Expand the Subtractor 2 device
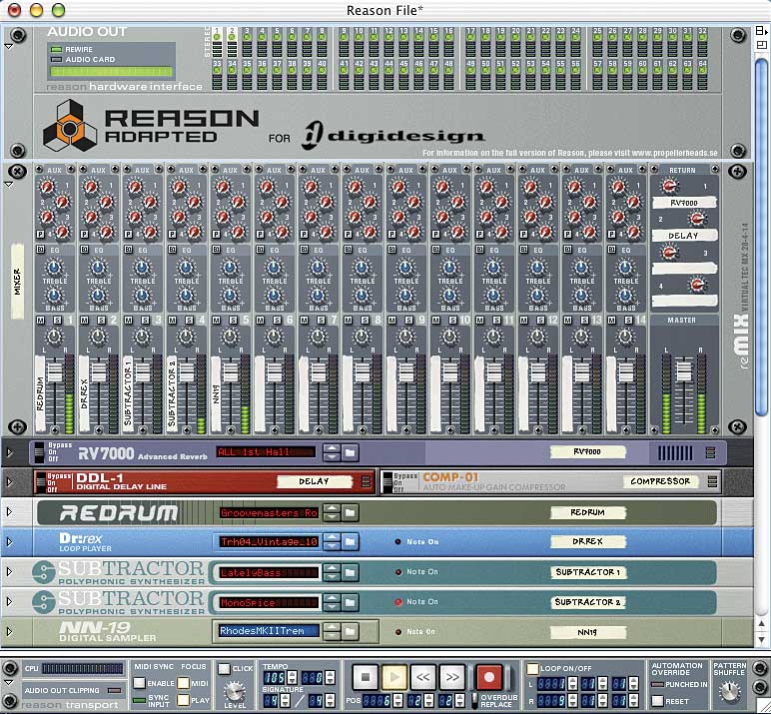This screenshot has width=771, height=714. click(9, 602)
